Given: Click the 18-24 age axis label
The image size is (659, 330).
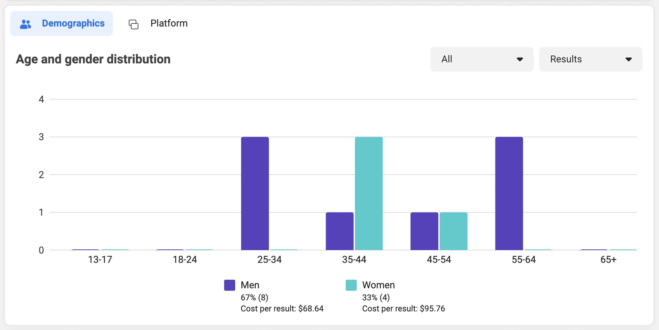Looking at the screenshot, I should pos(185,260).
